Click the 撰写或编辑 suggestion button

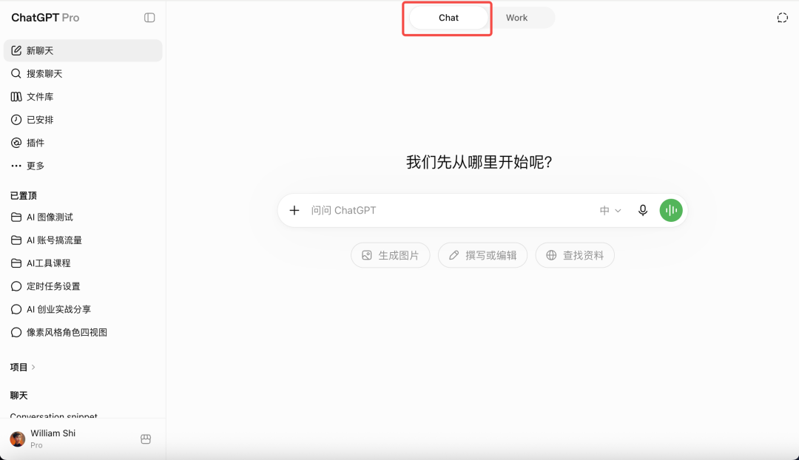(482, 255)
